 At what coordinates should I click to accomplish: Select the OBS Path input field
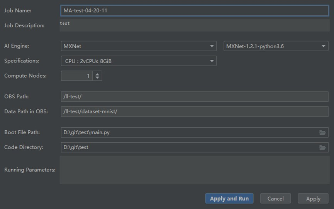(x=194, y=97)
